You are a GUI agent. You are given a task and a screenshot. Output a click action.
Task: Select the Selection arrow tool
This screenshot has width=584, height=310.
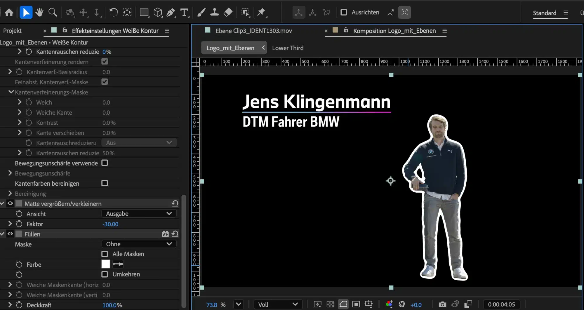coord(26,13)
